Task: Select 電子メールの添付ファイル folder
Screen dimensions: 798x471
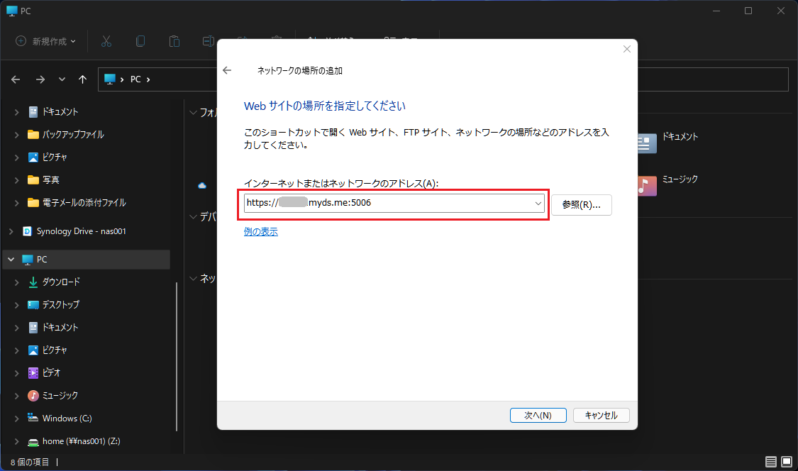Action: pyautogui.click(x=84, y=203)
